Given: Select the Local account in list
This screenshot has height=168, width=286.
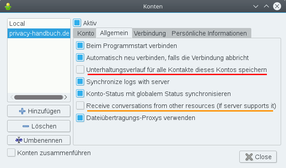Looking at the screenshot, I should click(39, 24).
